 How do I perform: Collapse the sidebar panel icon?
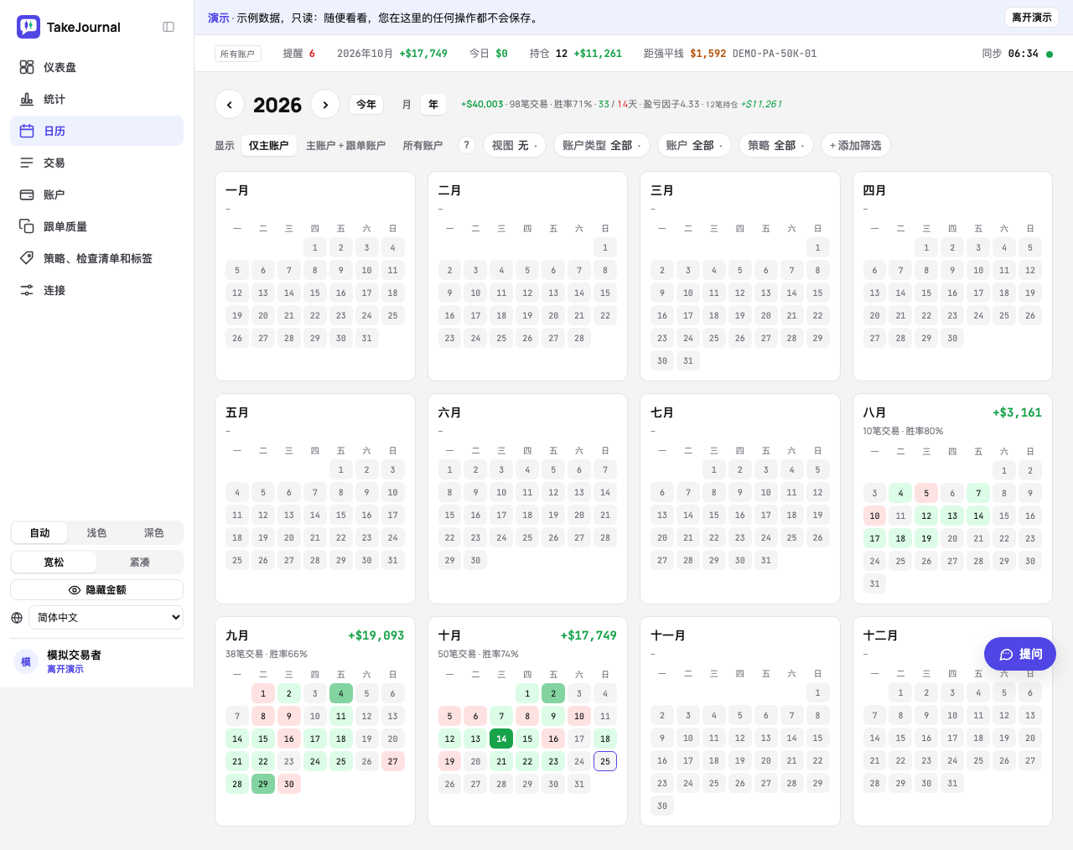tap(168, 27)
